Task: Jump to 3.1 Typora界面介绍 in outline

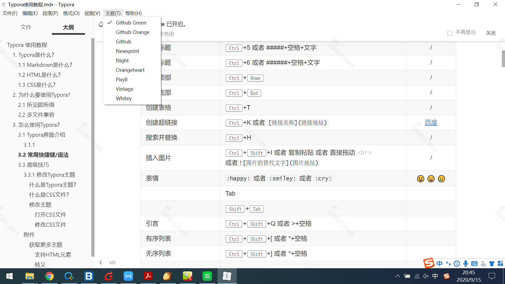Action: [42, 135]
